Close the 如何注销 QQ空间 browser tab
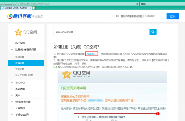 [30, 8]
